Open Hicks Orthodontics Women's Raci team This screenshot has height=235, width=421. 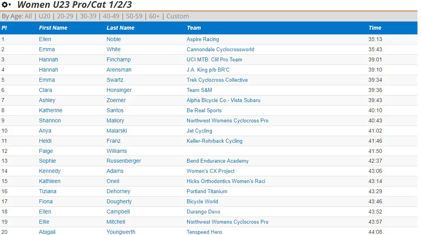point(226,181)
